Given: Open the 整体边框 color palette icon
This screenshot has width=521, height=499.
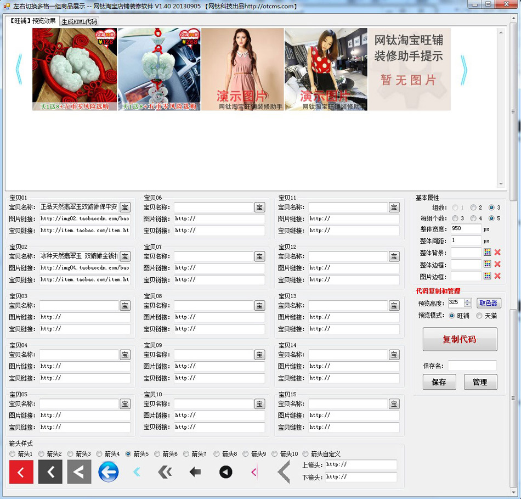Looking at the screenshot, I should tap(488, 264).
